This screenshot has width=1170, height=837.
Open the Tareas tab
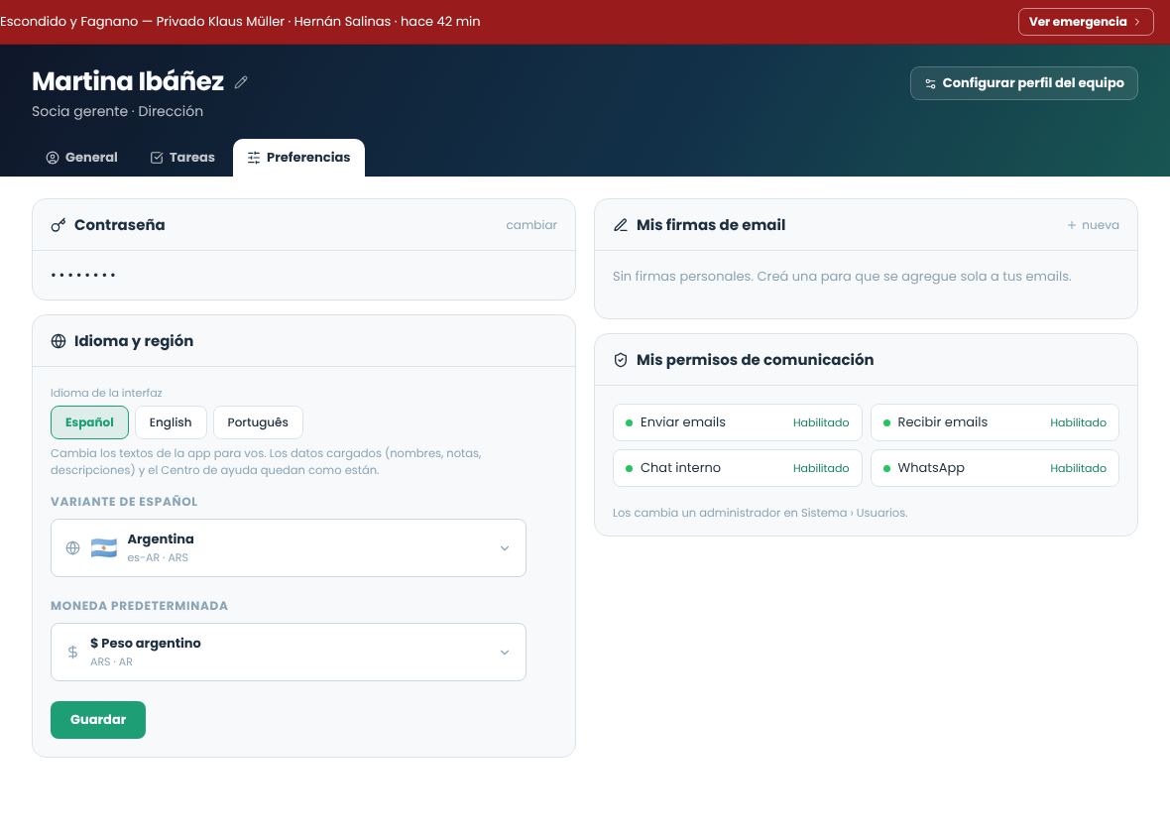182,158
